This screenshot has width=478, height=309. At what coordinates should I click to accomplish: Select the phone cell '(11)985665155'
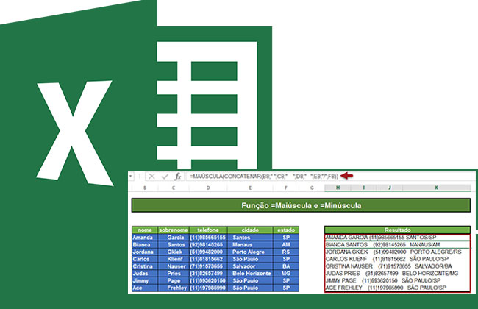pyautogui.click(x=208, y=238)
